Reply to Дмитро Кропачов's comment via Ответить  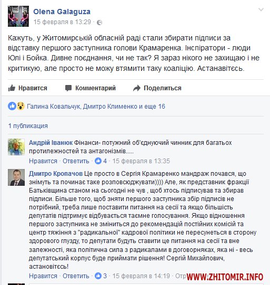[76, 276]
